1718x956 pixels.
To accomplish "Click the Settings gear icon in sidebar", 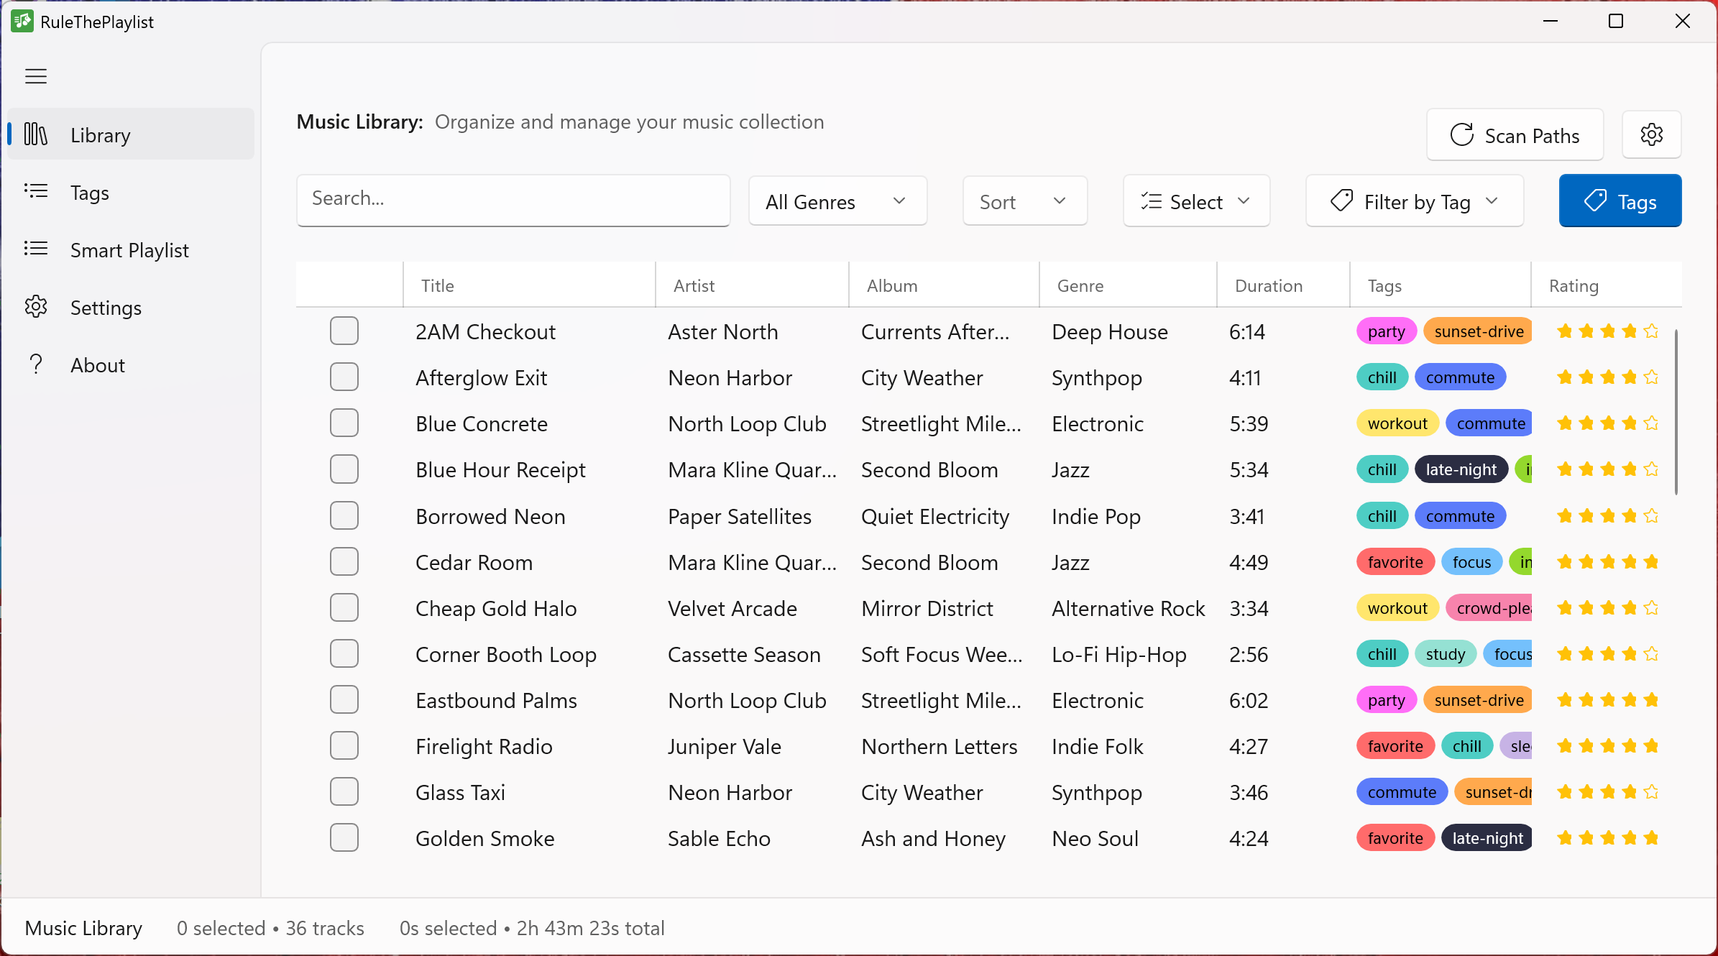I will pyautogui.click(x=36, y=307).
